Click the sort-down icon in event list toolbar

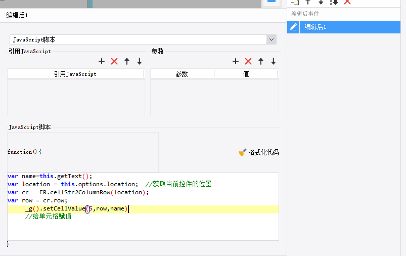(x=334, y=2)
